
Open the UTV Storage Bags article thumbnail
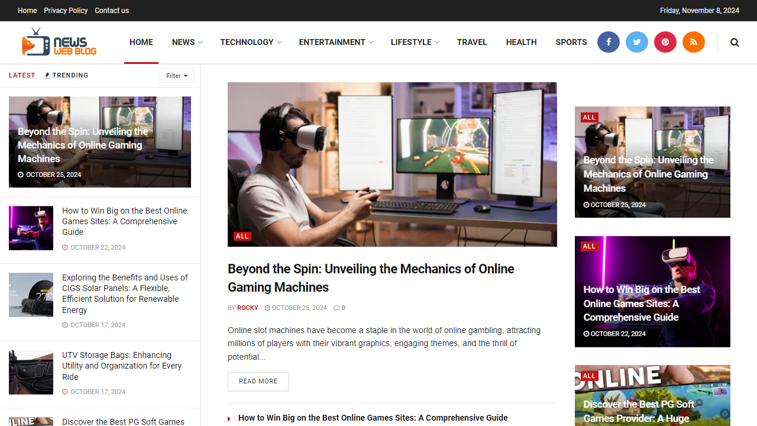[31, 372]
